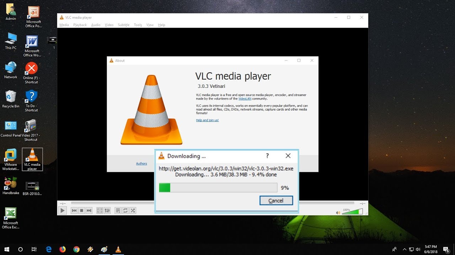This screenshot has width=455, height=255.
Task: Select the Microsoft Office Excel desktop shortcut
Action: [11, 218]
